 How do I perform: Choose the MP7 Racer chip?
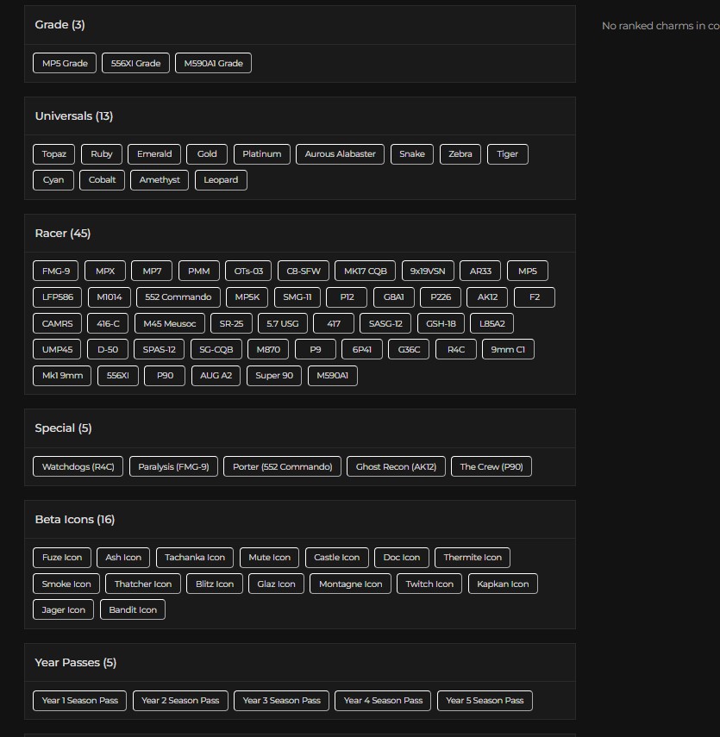click(152, 272)
